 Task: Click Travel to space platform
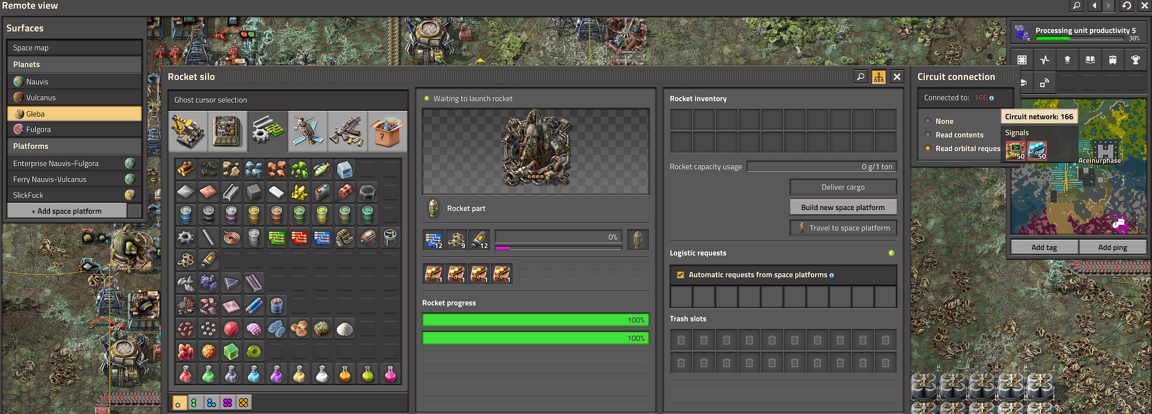pos(843,228)
